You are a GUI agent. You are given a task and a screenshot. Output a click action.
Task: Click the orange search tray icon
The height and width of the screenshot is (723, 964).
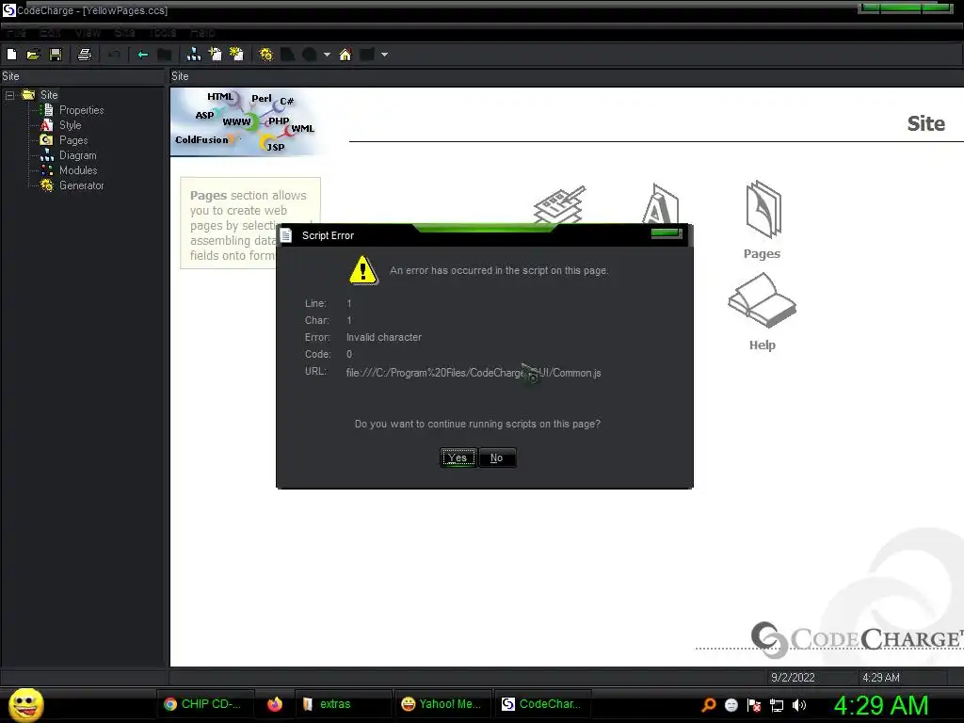[708, 705]
